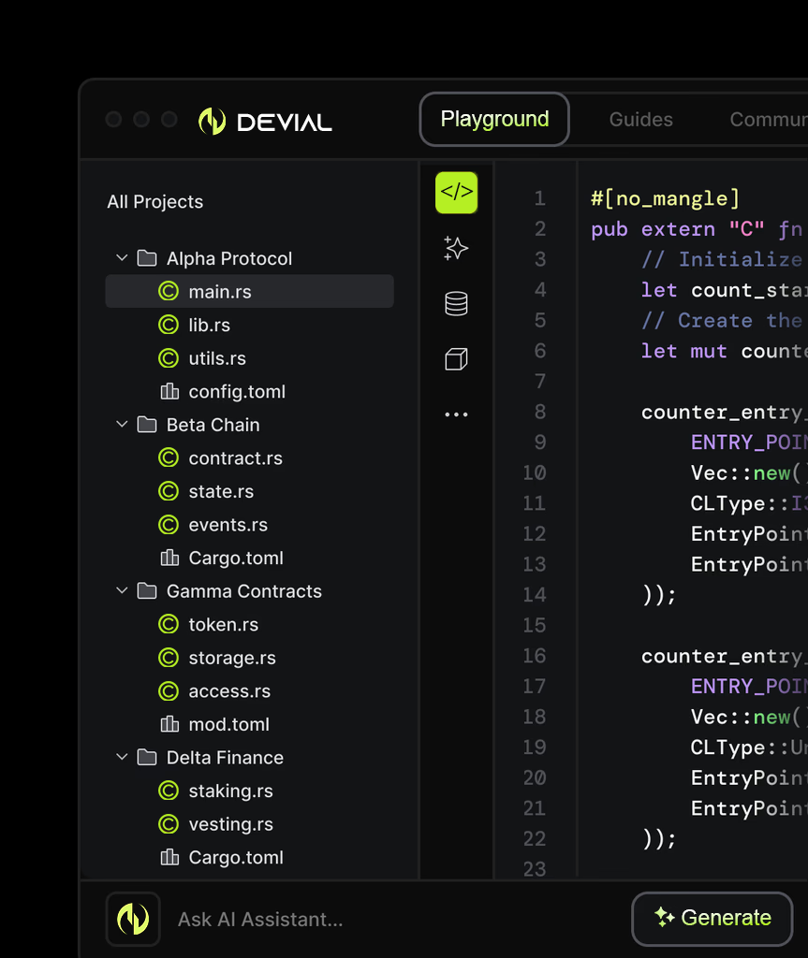Click the Rust icon beside lib.rs
This screenshot has width=808, height=958.
tap(169, 325)
